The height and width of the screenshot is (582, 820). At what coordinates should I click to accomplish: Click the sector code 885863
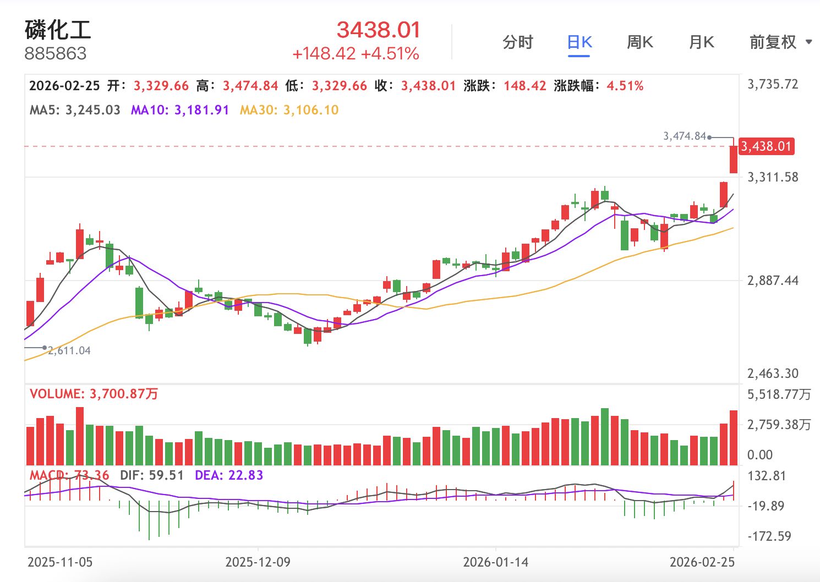pos(56,54)
